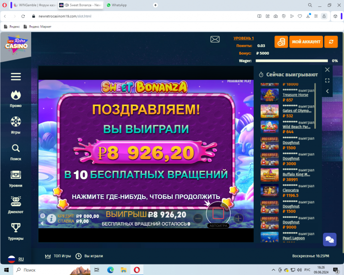Open the ТОП Игры tab
The width and height of the screenshot is (344, 275).
pyautogui.click(x=58, y=256)
